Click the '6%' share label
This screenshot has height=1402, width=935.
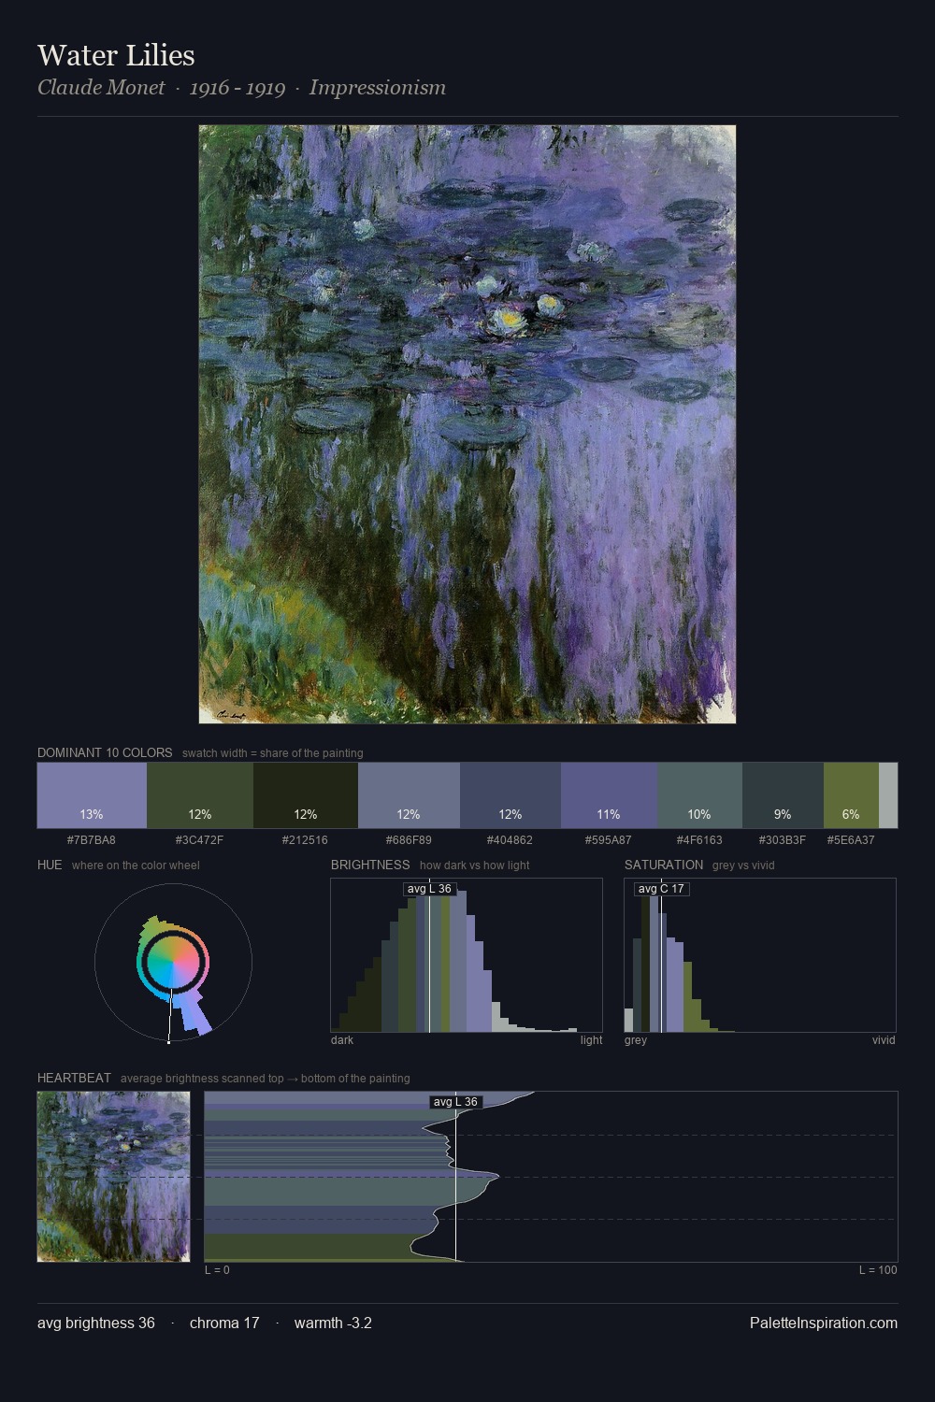851,814
